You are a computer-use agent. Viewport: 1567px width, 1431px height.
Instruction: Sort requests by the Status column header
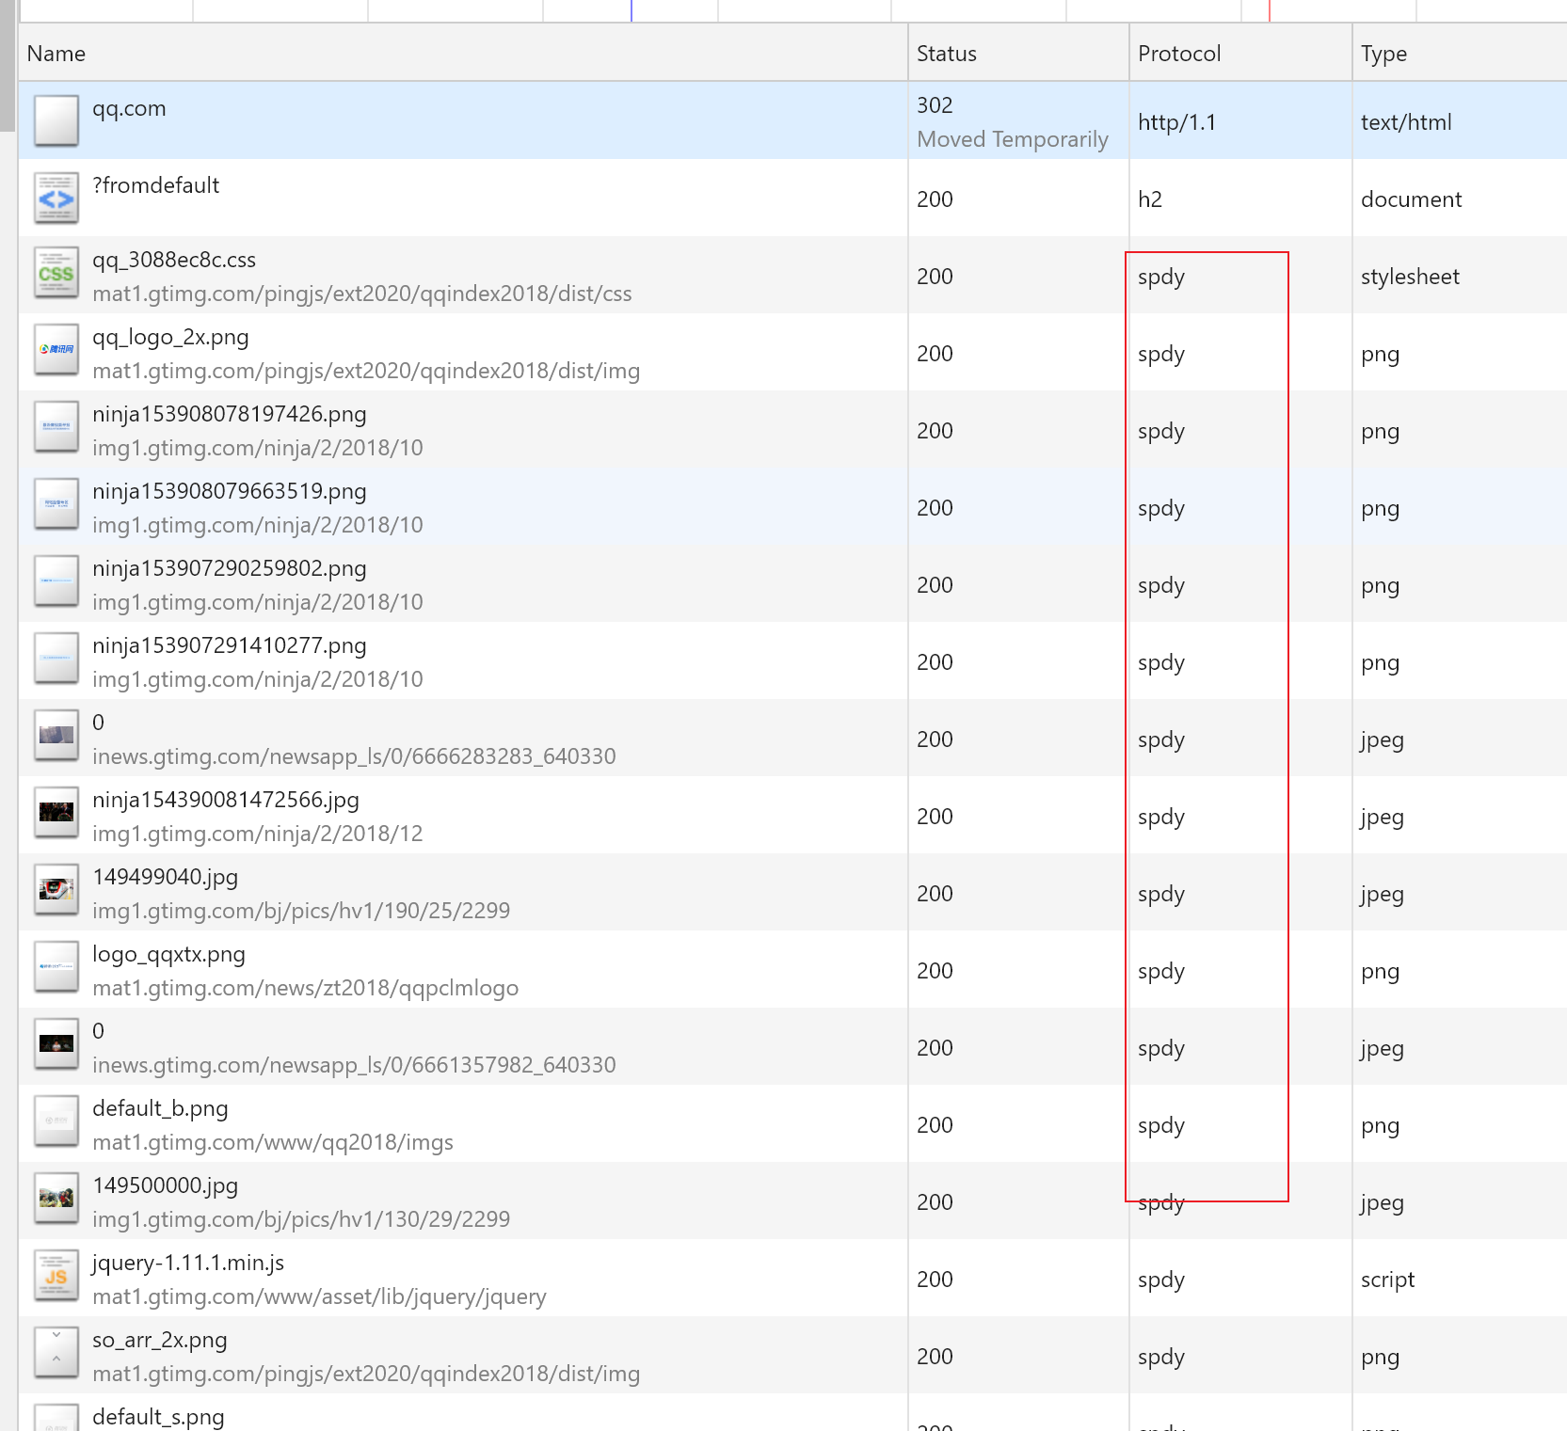946,54
